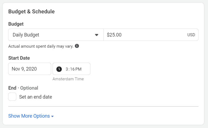Image resolution: width=208 pixels, height=128 pixels.
Task: Click the small arrow after Show More Options
Action: (52, 117)
